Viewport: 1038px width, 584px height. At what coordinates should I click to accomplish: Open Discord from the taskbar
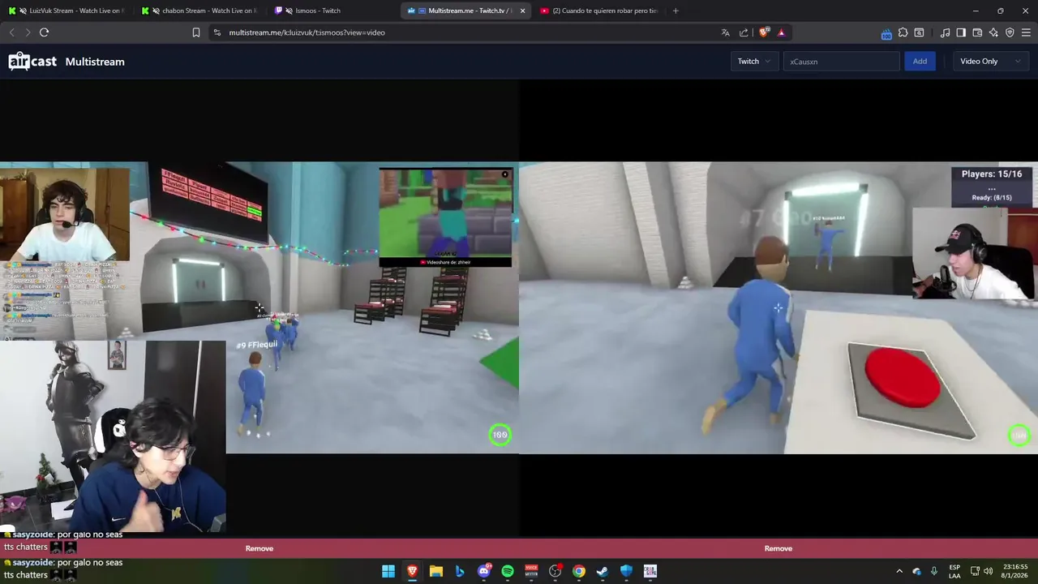484,571
